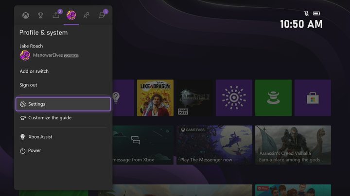The height and width of the screenshot is (196, 350).
Task: Open the lightbulb tips tile behind guide
Action: [x=123, y=98]
